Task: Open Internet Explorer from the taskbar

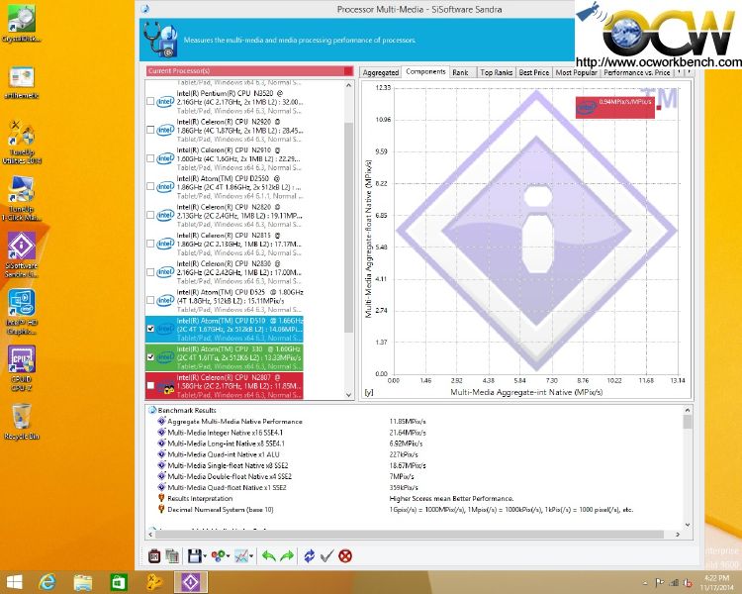Action: click(47, 582)
